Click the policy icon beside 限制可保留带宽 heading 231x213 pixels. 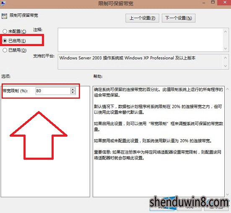(4, 16)
